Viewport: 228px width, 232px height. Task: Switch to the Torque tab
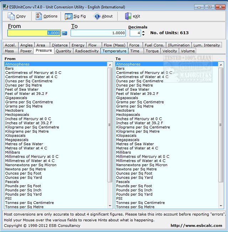(x=152, y=51)
